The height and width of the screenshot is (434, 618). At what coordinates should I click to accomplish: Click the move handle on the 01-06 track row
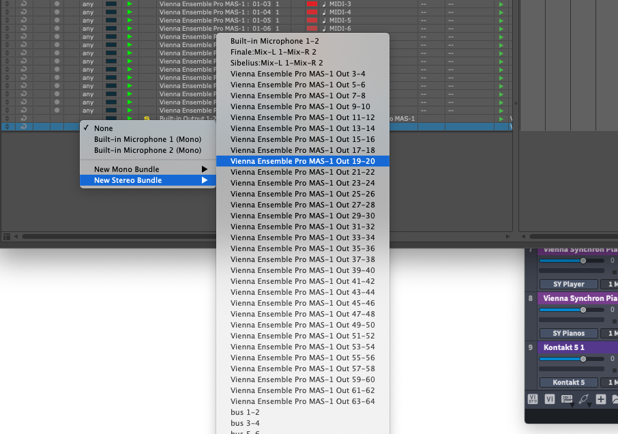tap(7, 29)
